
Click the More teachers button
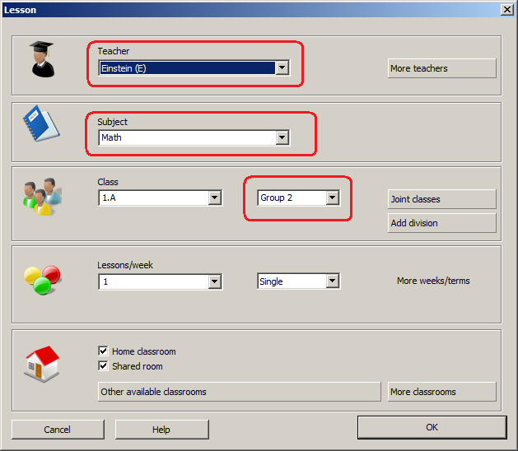pos(441,68)
